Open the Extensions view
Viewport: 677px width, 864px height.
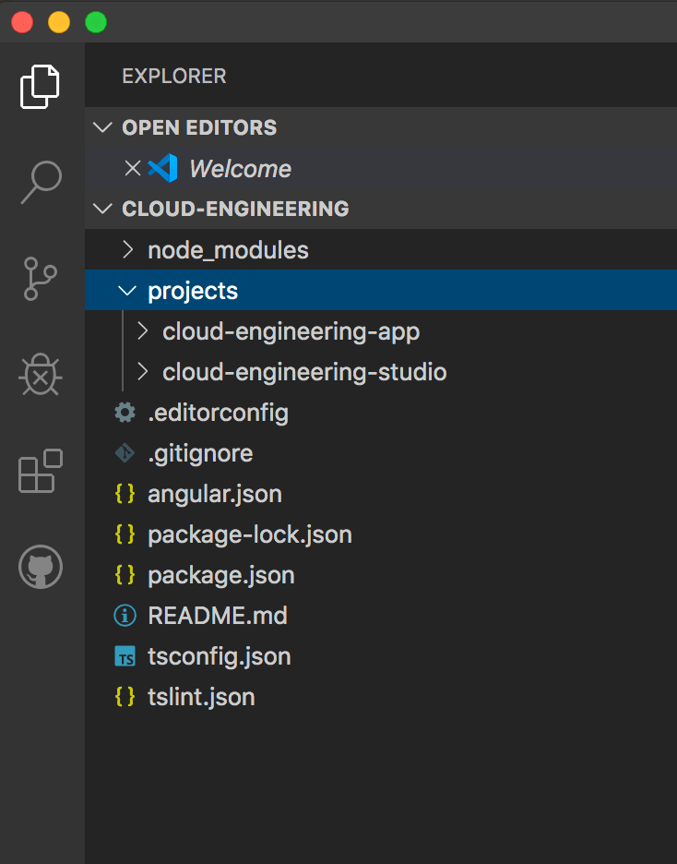click(41, 471)
